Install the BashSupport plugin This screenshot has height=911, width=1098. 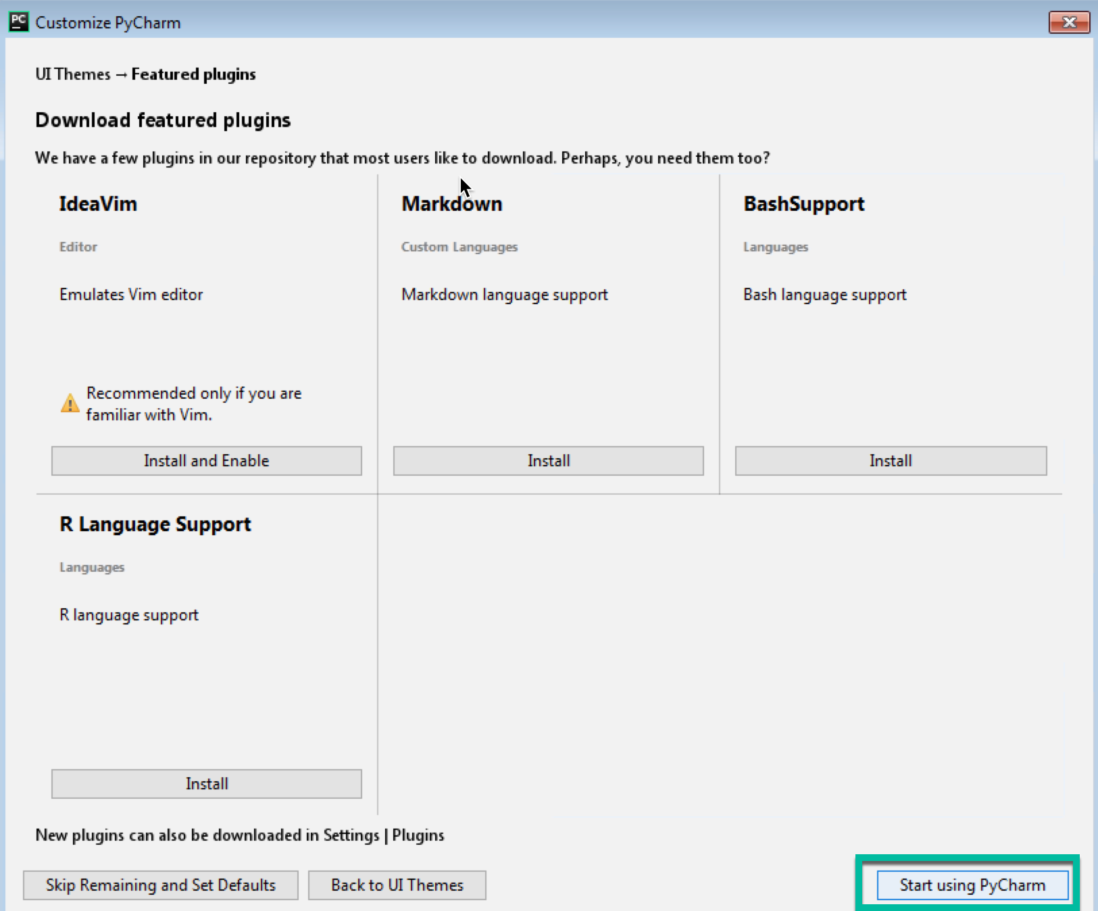pos(891,461)
